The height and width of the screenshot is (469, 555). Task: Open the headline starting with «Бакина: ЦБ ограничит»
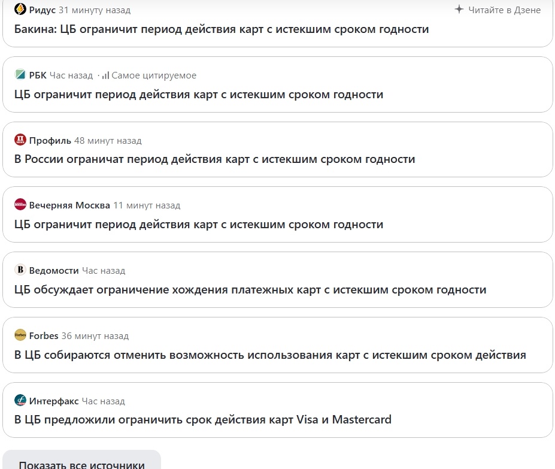coord(221,29)
